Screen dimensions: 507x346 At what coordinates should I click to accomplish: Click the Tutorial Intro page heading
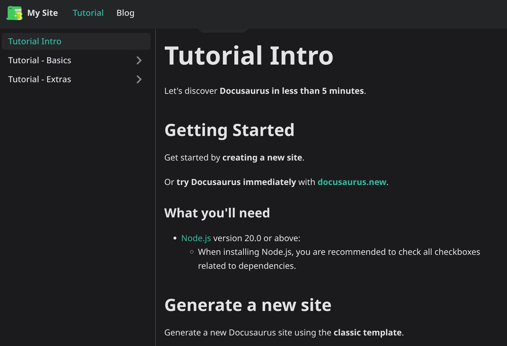pos(249,56)
